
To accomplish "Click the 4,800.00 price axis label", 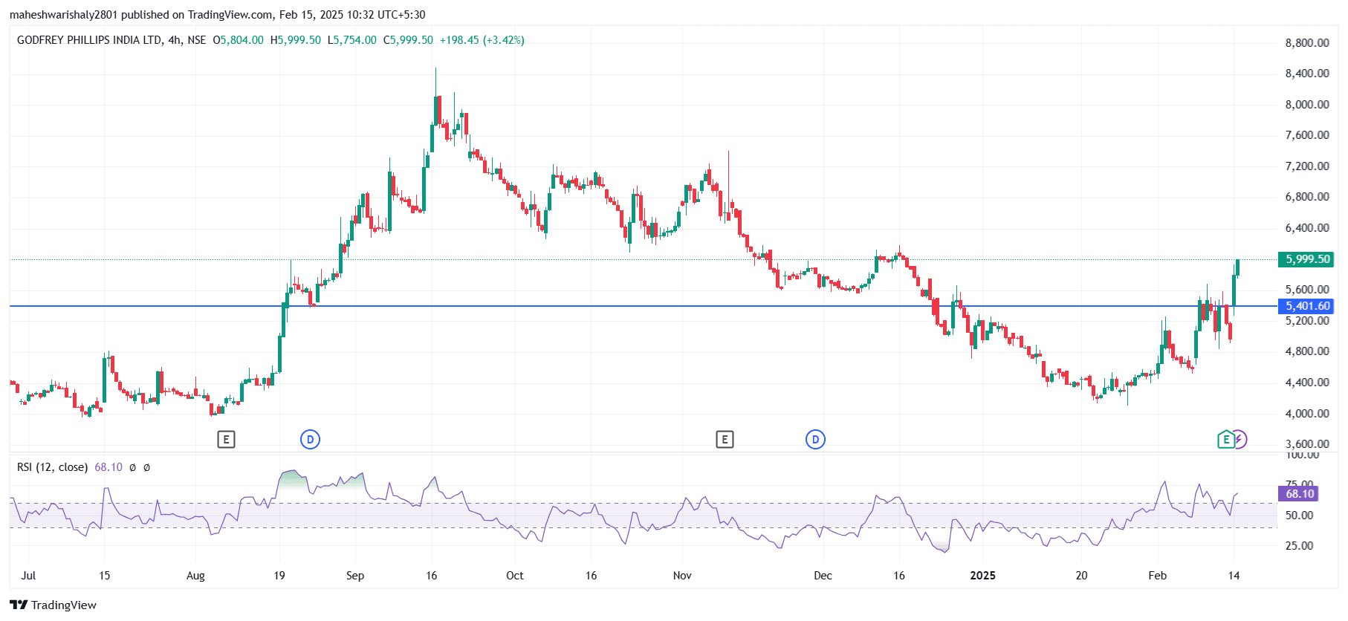I will click(1307, 351).
